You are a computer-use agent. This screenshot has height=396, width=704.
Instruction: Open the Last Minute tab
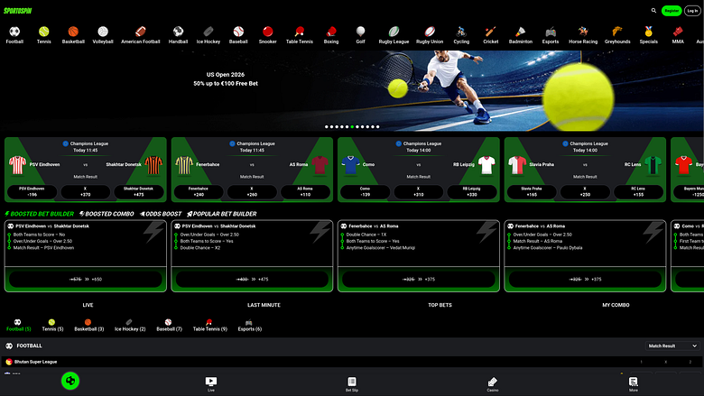tap(264, 305)
